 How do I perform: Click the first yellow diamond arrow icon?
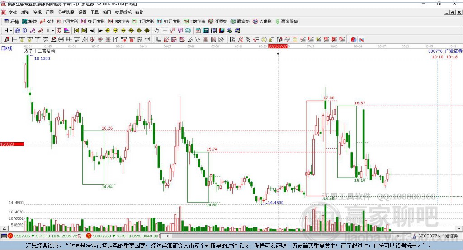tap(108, 31)
